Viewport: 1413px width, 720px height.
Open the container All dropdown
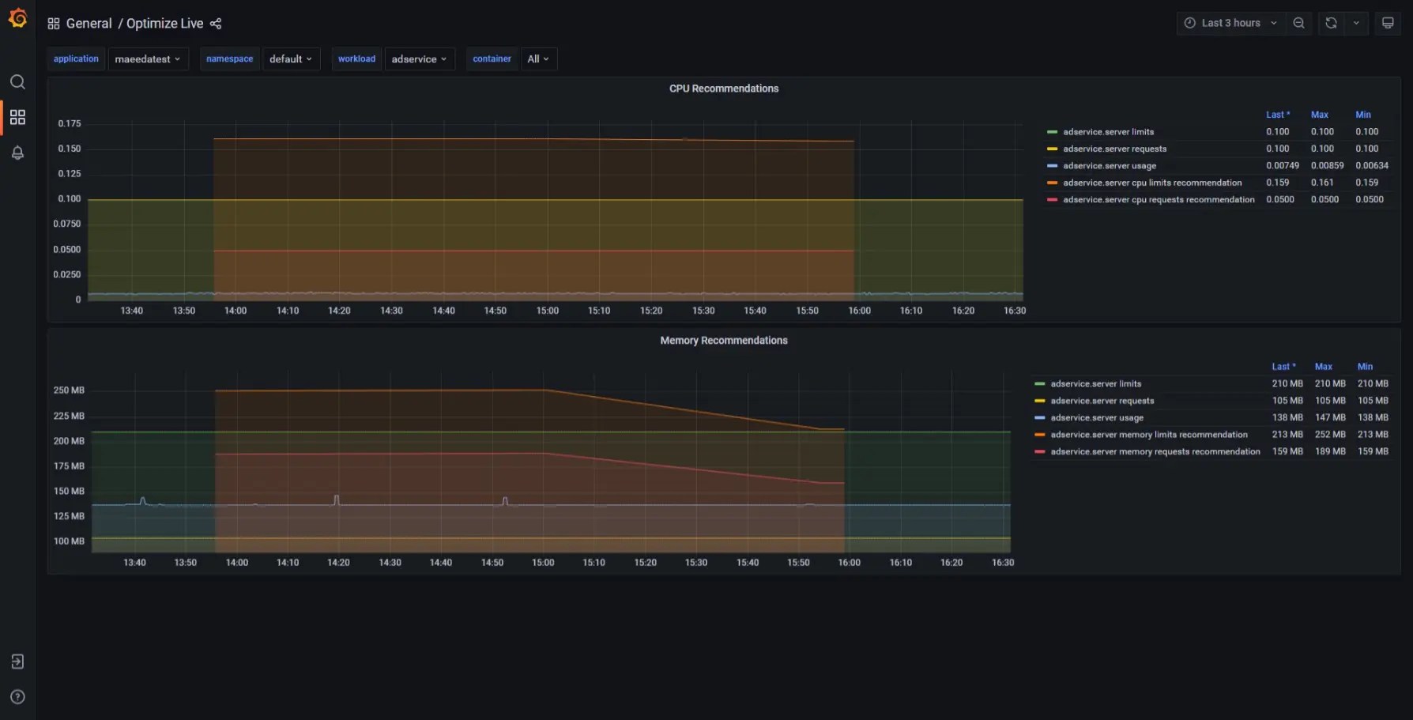(538, 59)
